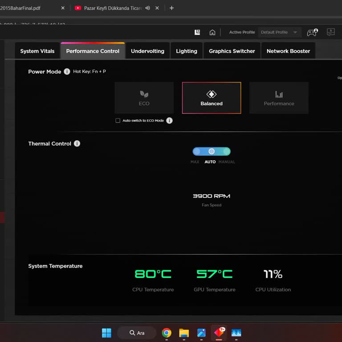Open the Graphics Switcher tab
342x342 pixels.
232,51
